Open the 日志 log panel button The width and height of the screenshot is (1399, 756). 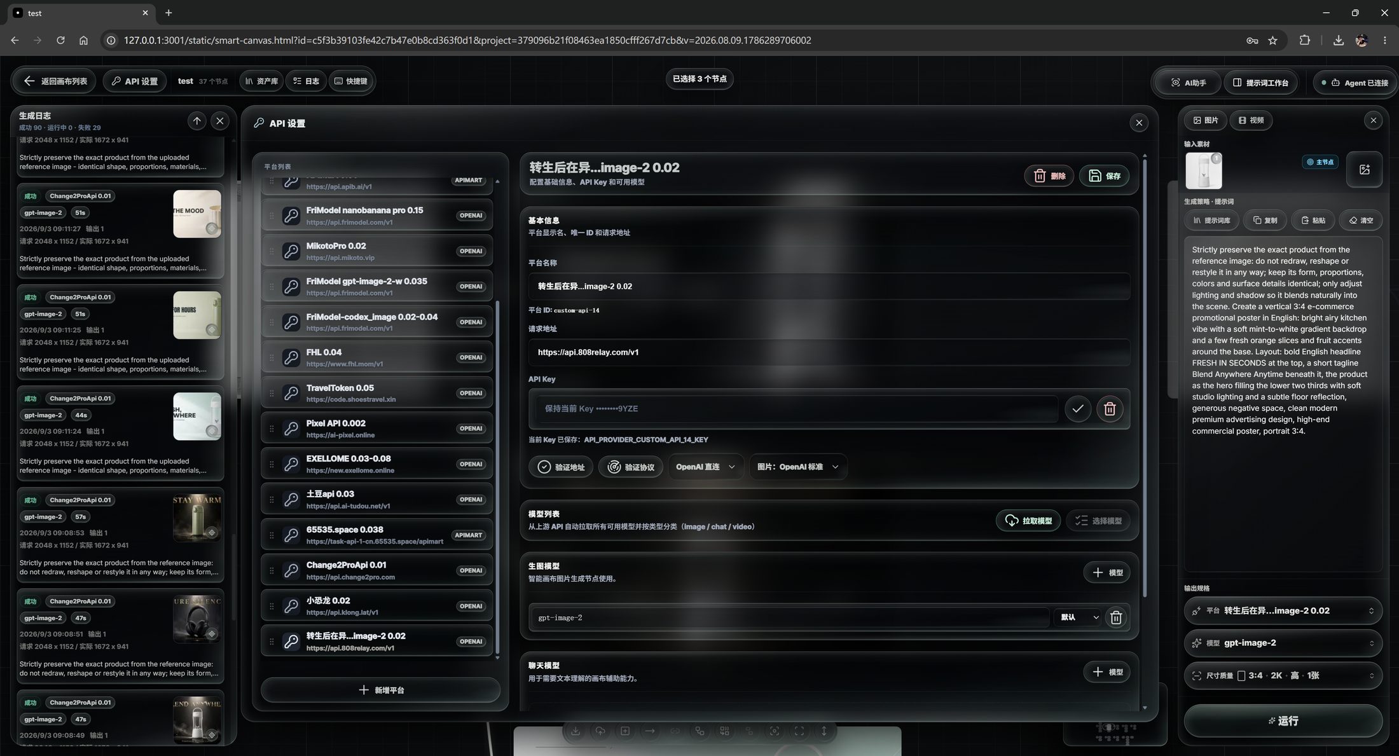click(x=307, y=81)
